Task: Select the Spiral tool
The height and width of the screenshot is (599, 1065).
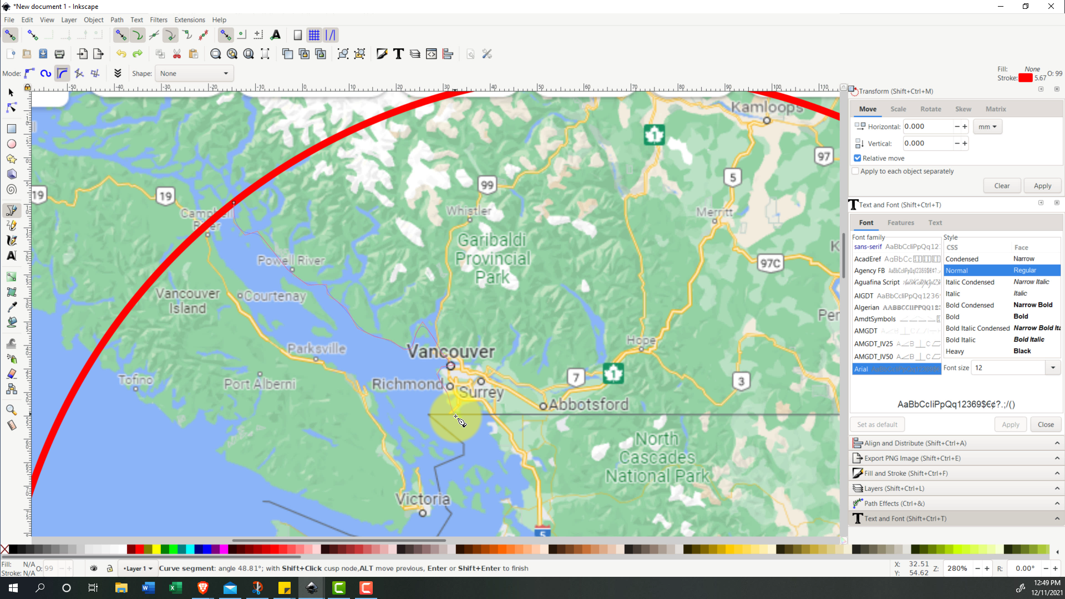Action: pos(11,189)
